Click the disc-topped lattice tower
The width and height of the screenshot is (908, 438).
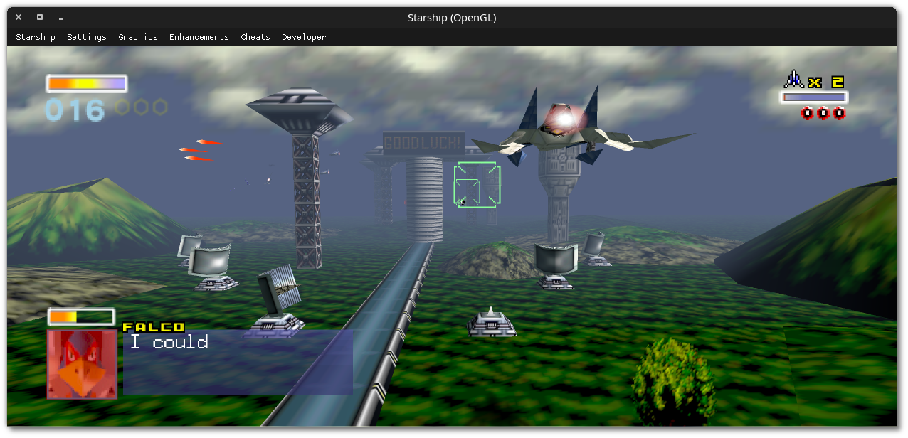(300, 178)
